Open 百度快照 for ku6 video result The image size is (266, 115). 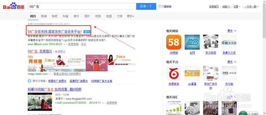[x=112, y=103]
